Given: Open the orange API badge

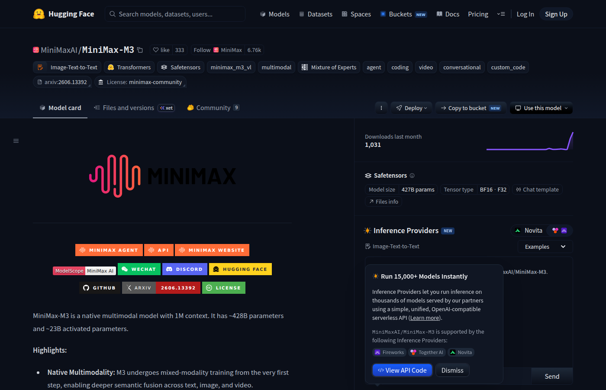Looking at the screenshot, I should point(158,250).
